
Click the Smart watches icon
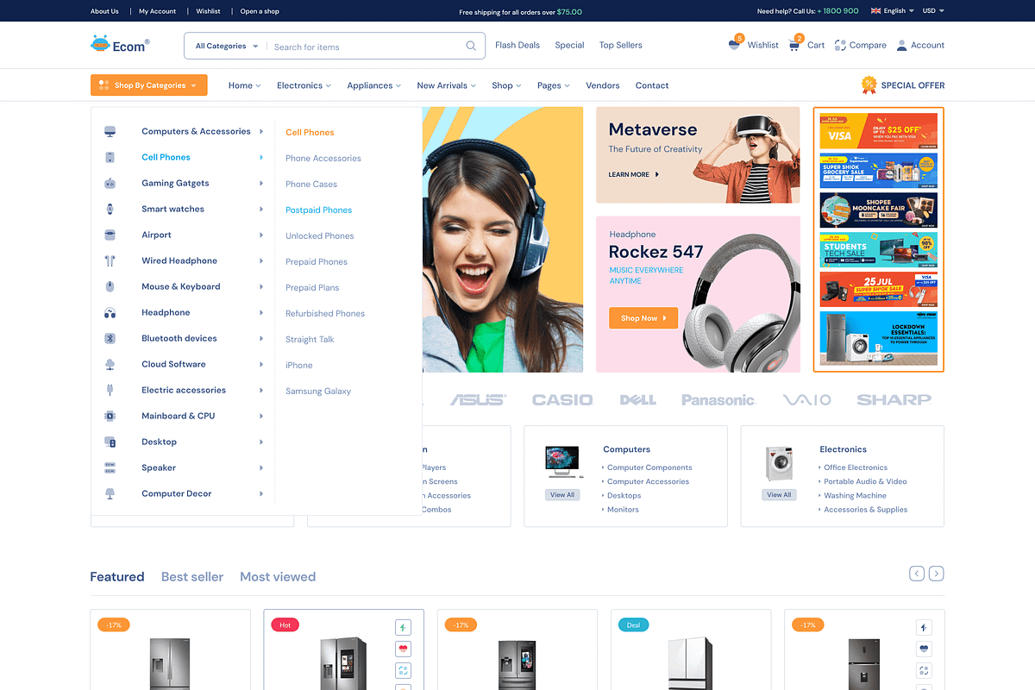click(110, 209)
